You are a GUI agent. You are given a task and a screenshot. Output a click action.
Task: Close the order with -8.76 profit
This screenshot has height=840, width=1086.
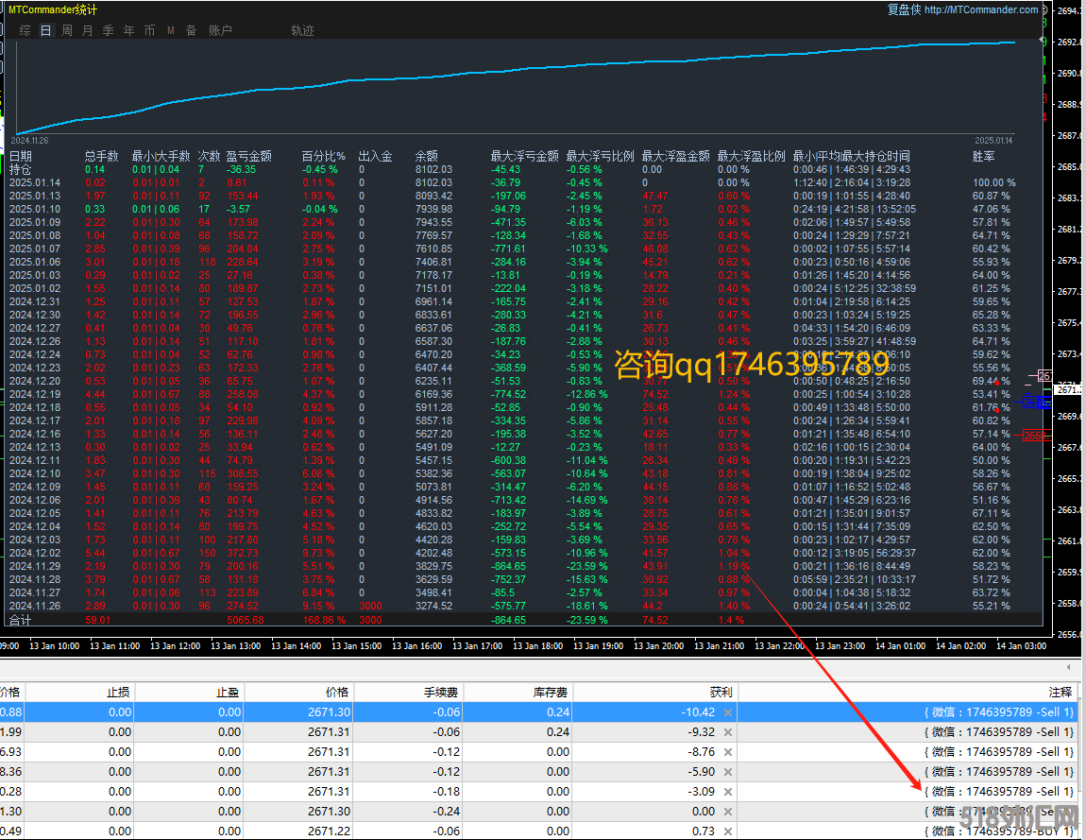(727, 752)
